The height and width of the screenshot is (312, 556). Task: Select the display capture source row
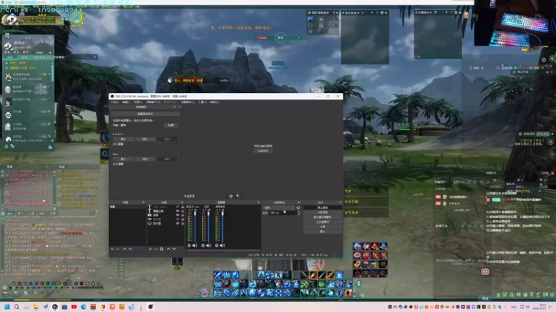pyautogui.click(x=165, y=223)
